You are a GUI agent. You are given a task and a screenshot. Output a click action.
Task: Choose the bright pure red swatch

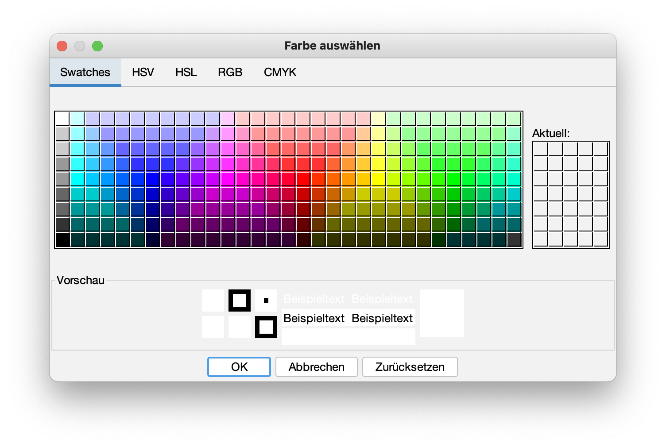[x=303, y=179]
